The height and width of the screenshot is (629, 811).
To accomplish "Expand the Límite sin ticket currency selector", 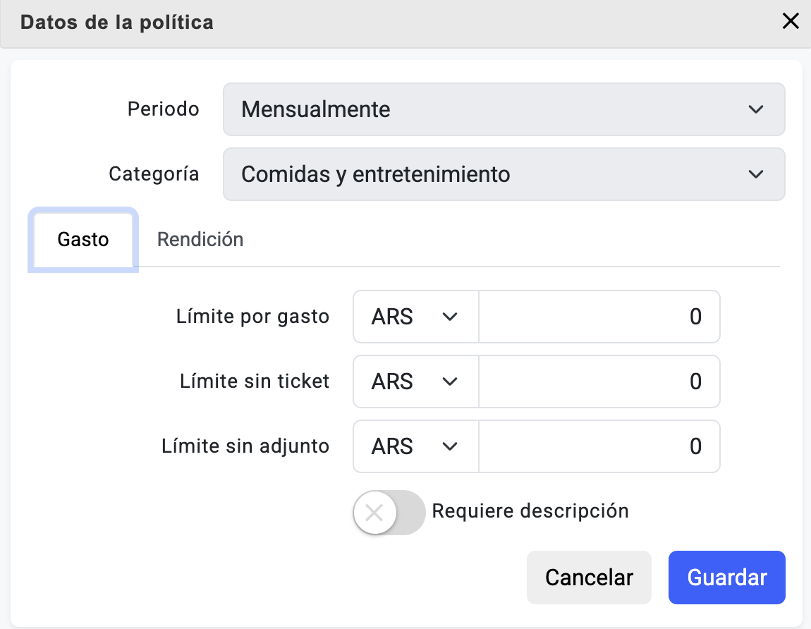I will (415, 381).
